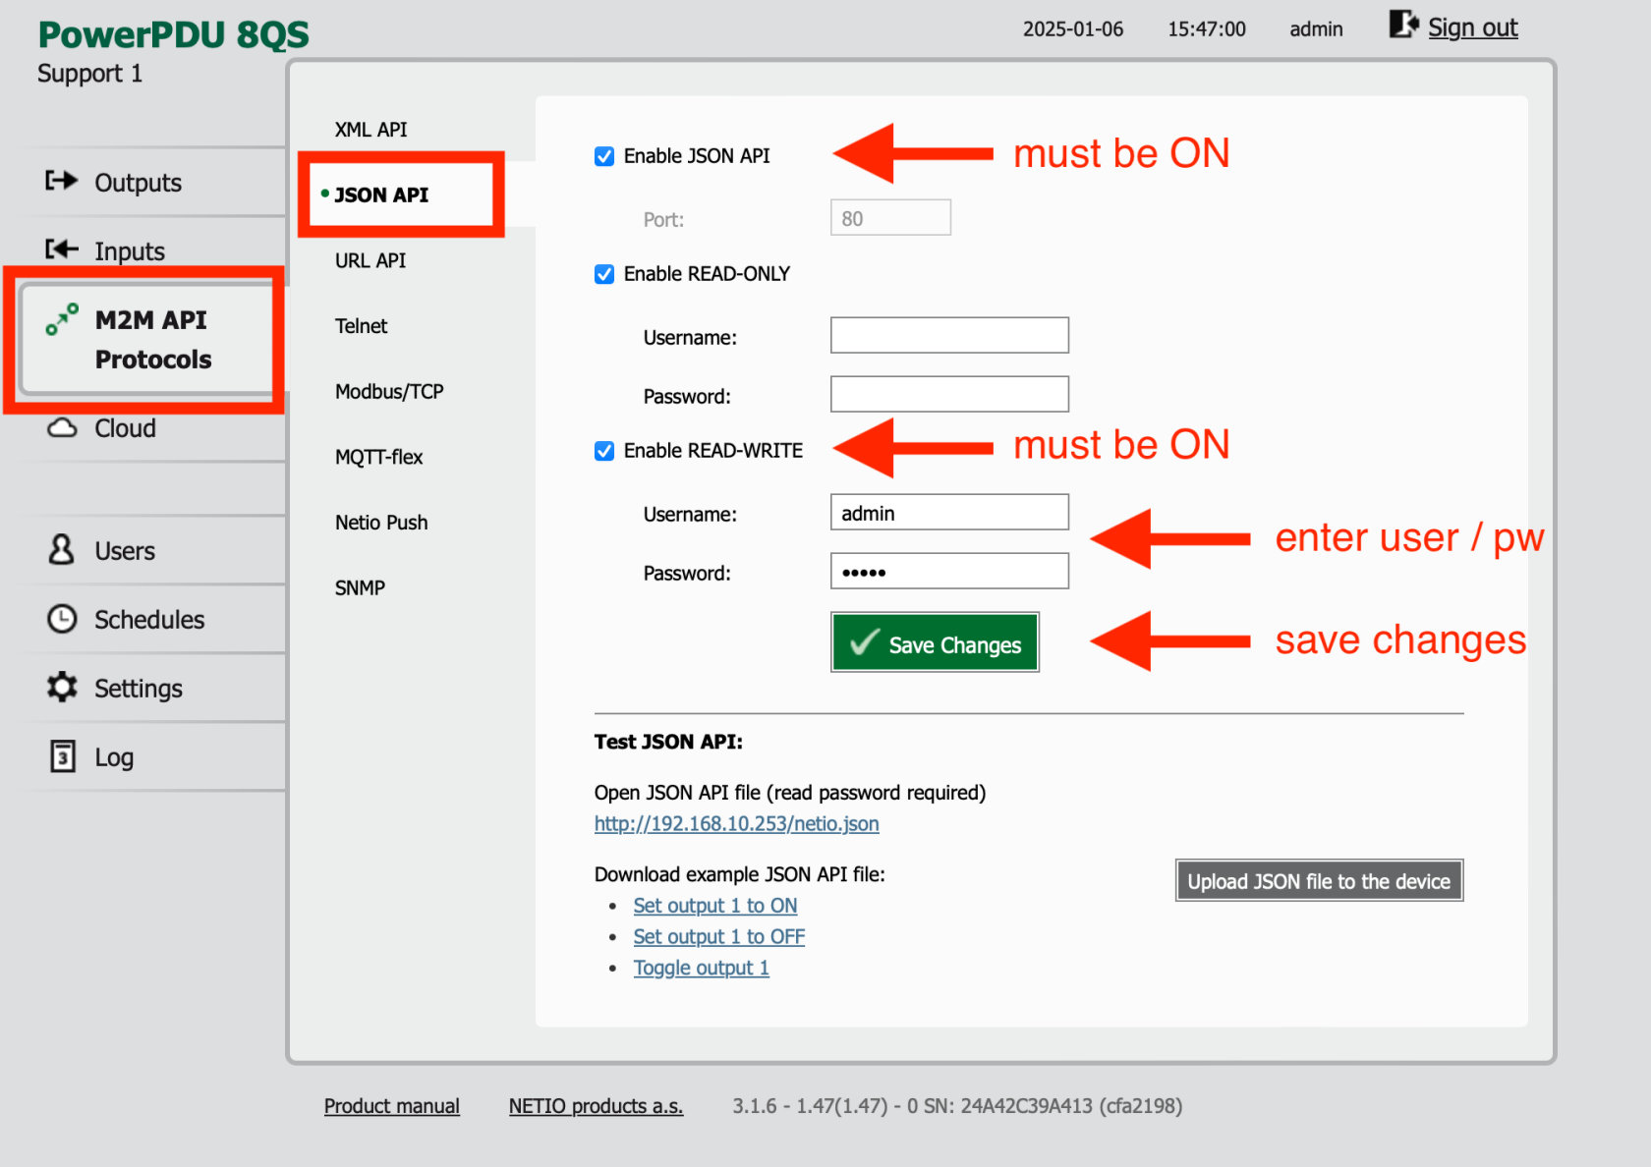
Task: Click the time 15:47:00 in header
Action: pos(1207,29)
